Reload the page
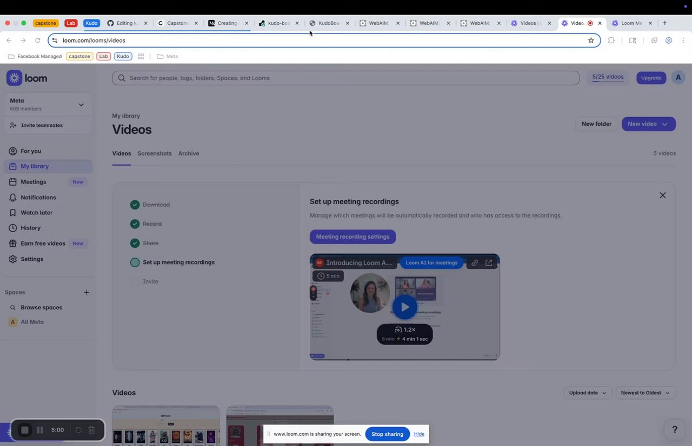Viewport: 692px width, 446px height. [37, 40]
